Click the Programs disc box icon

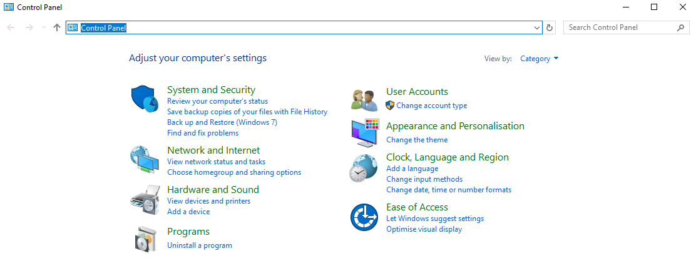[x=146, y=239]
